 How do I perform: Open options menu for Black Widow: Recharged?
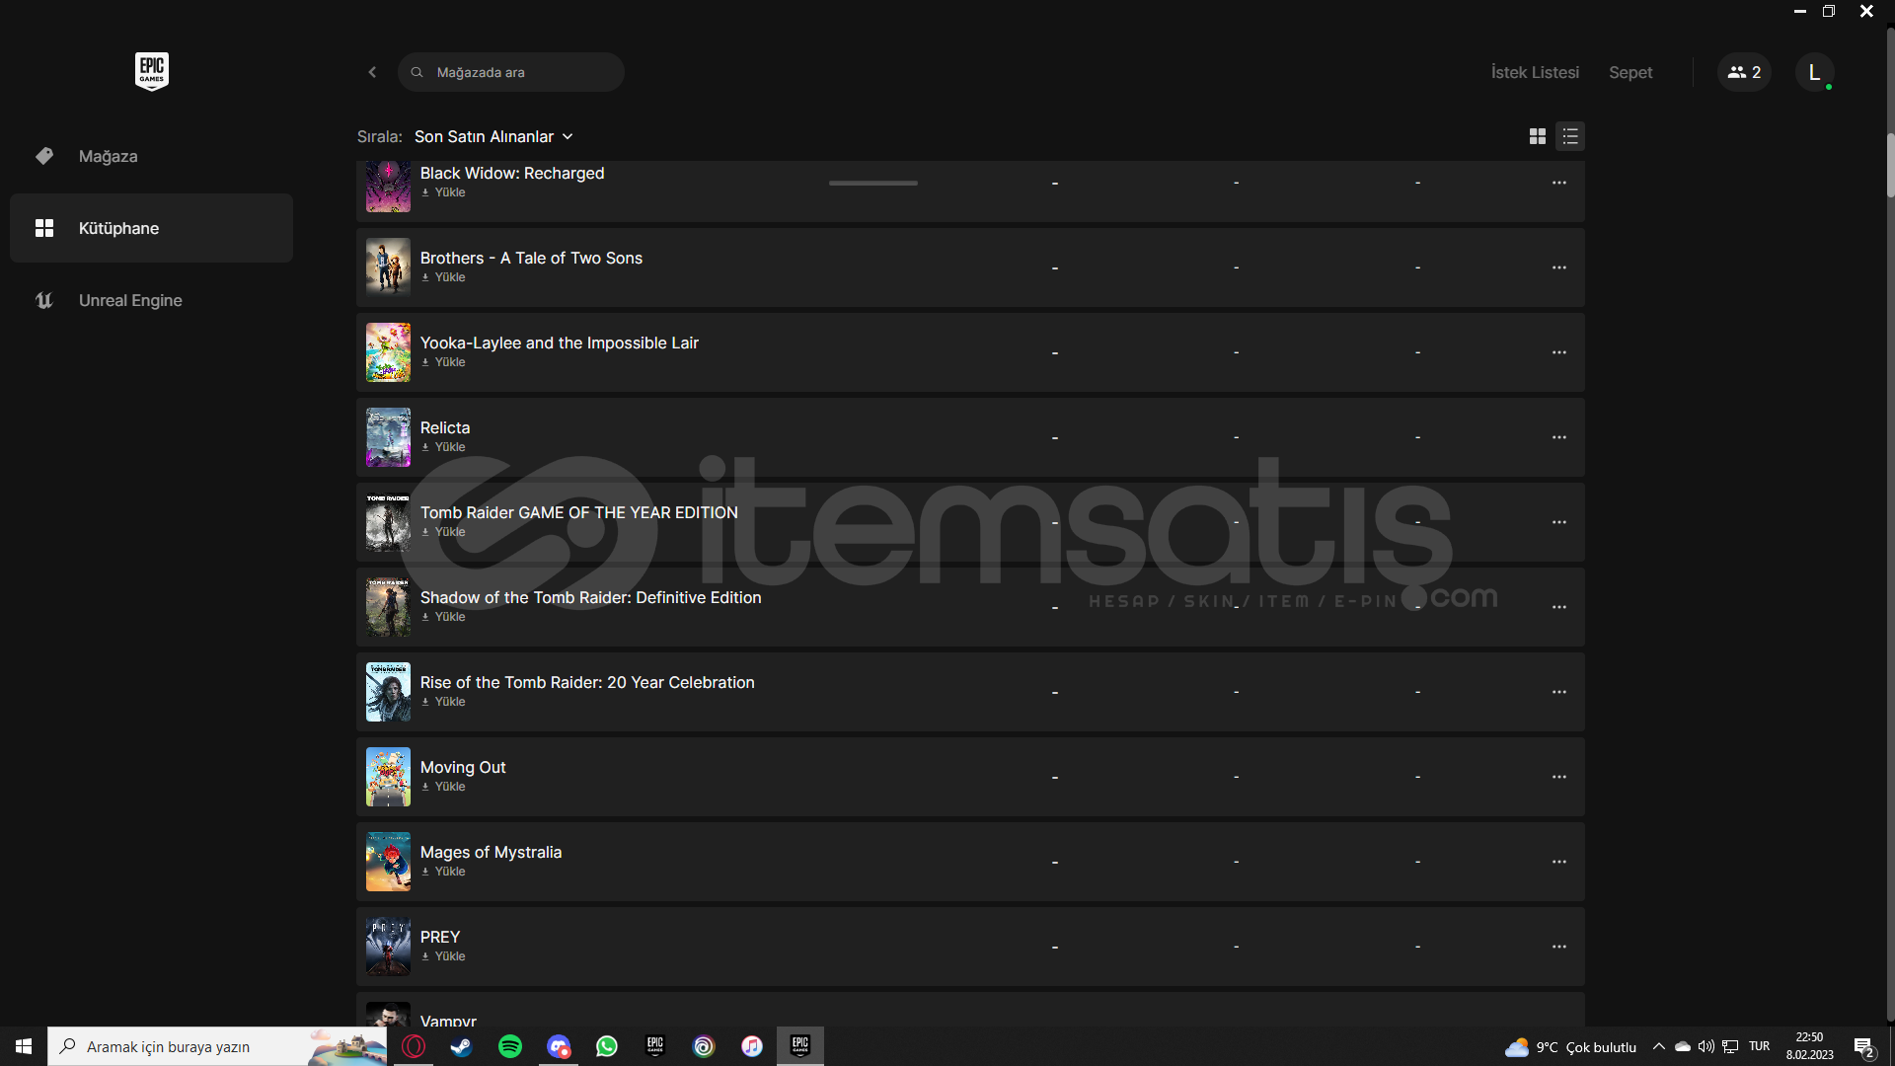coord(1559,183)
